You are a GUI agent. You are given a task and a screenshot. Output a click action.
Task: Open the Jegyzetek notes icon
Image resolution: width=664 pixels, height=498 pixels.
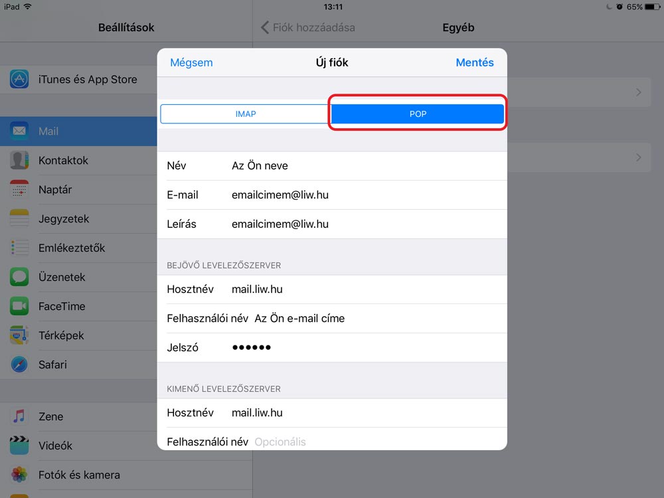coord(19,219)
